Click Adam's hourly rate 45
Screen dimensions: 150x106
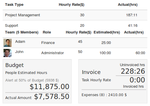[80, 42]
